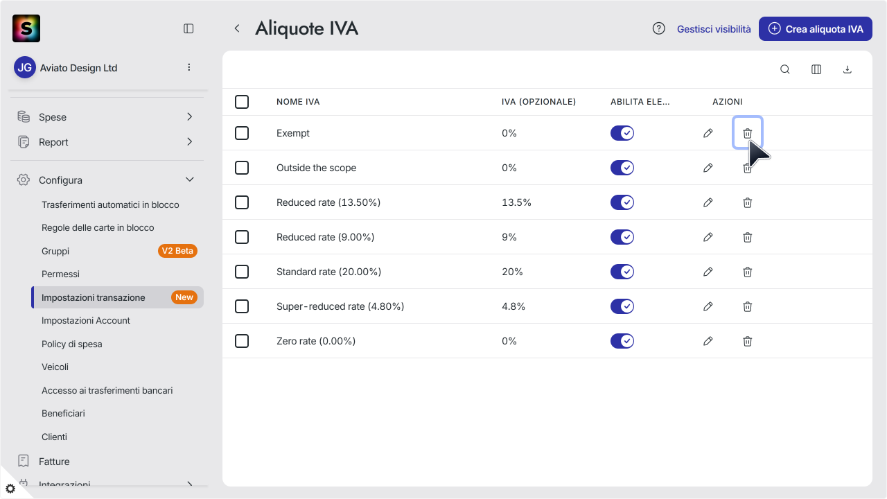
Task: Edit the Standard rate (20.00%) entry
Action: (708, 272)
